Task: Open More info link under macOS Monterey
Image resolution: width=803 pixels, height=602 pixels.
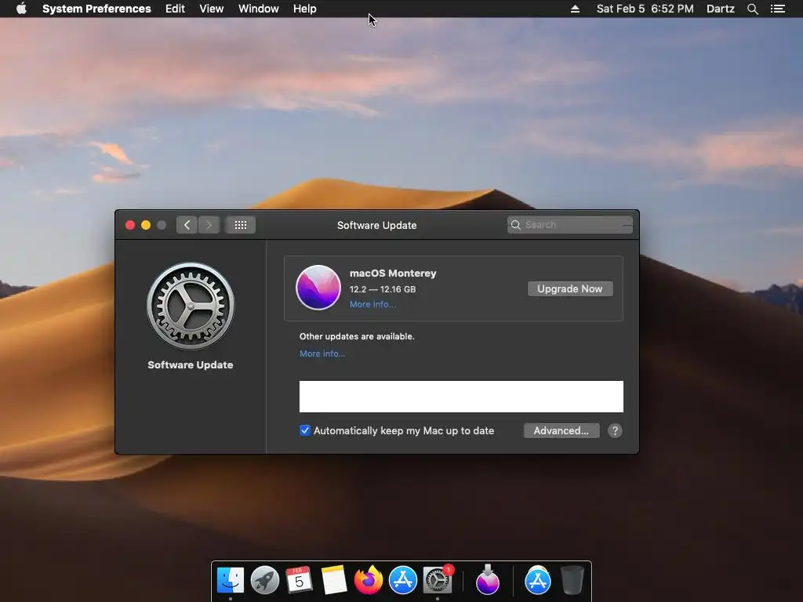Action: point(372,304)
